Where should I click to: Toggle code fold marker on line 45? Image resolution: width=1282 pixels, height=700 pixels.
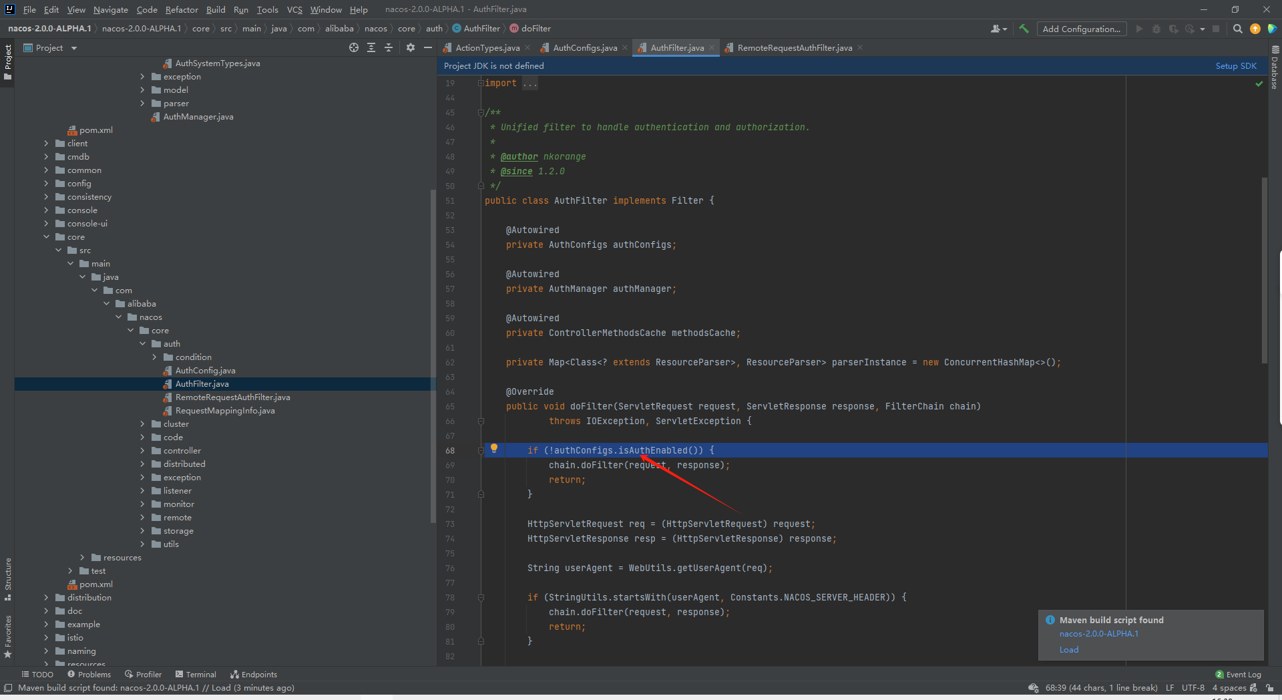[x=481, y=112]
